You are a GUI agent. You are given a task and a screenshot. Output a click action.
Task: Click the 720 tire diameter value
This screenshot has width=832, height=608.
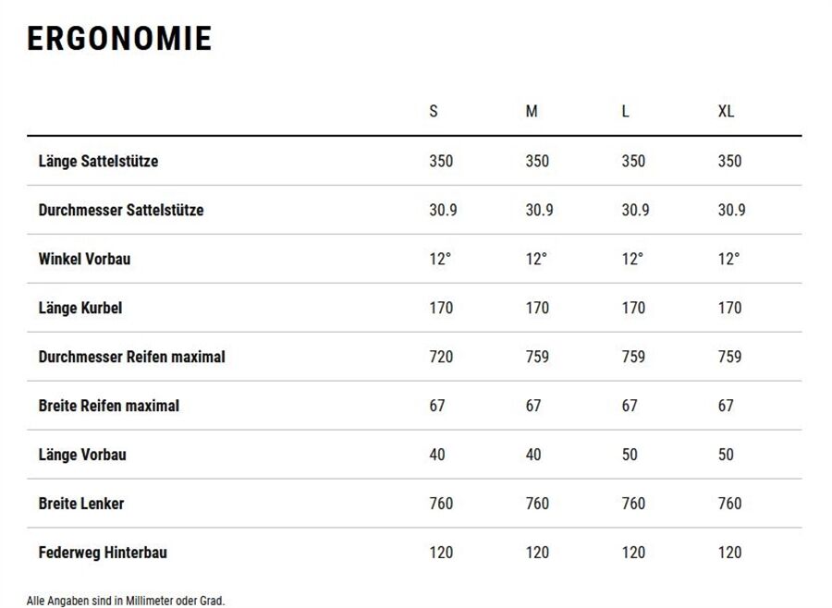pyautogui.click(x=441, y=357)
